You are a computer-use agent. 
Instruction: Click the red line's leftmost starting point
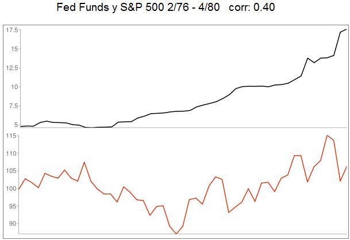(x=20, y=189)
